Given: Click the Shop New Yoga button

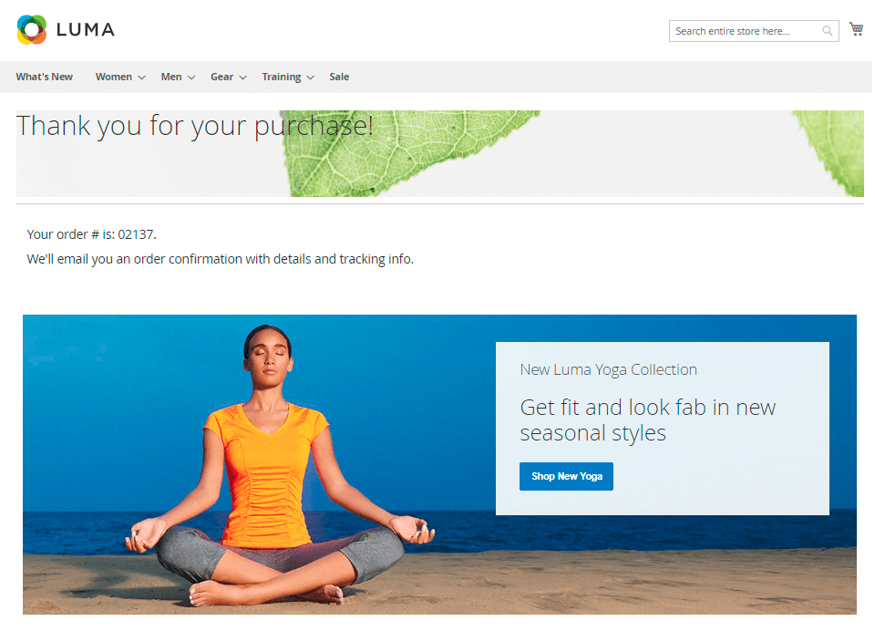Looking at the screenshot, I should [x=566, y=476].
